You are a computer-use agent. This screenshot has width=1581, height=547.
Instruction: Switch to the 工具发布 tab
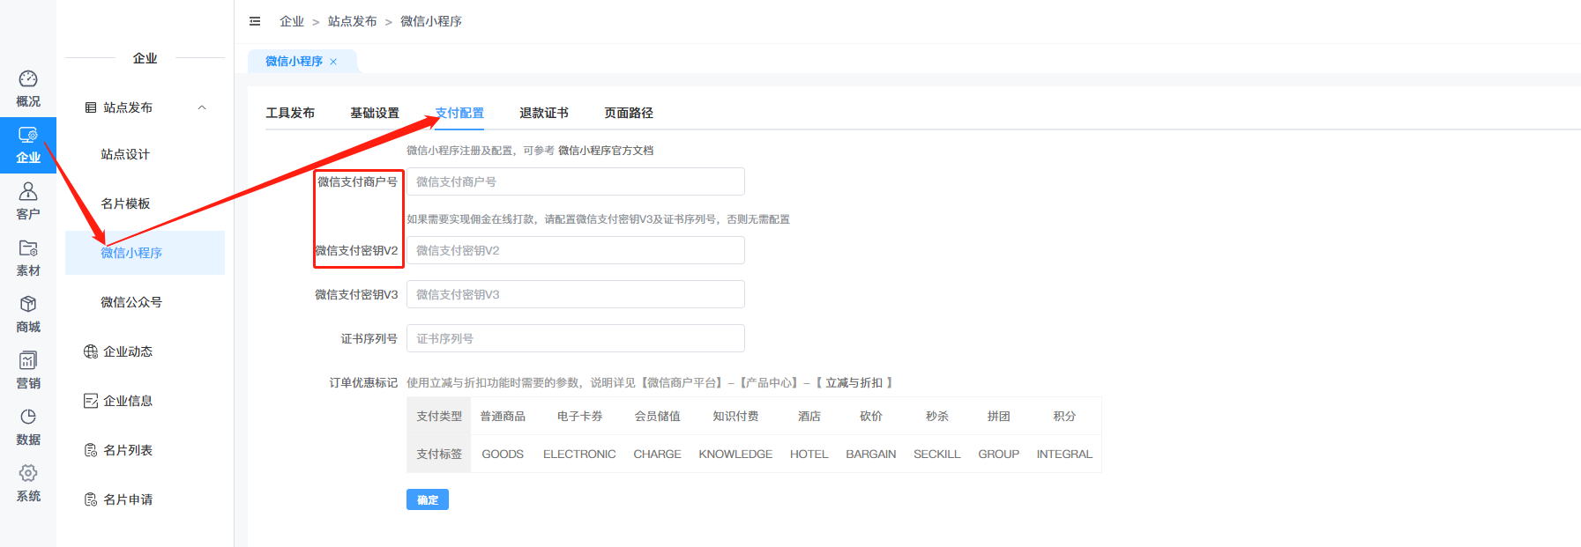290,113
